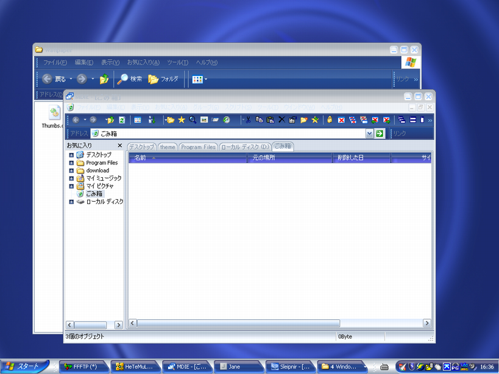499x374 pixels.
Task: Click the sort order icon in MDIE toolbar
Action: point(152,120)
